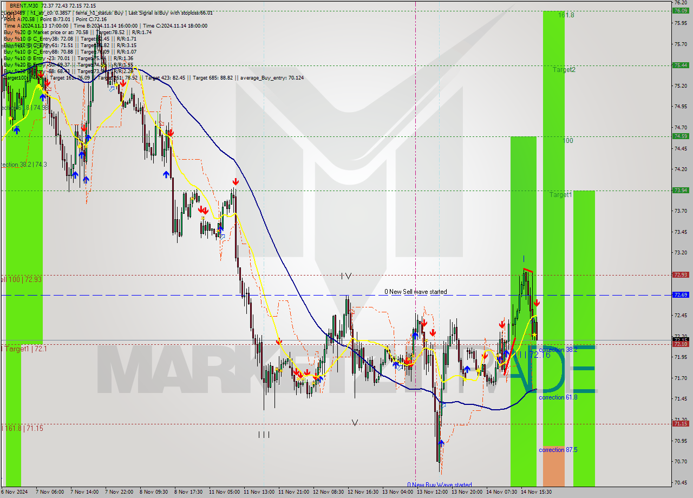Click the 'Target2' level label

[564, 69]
